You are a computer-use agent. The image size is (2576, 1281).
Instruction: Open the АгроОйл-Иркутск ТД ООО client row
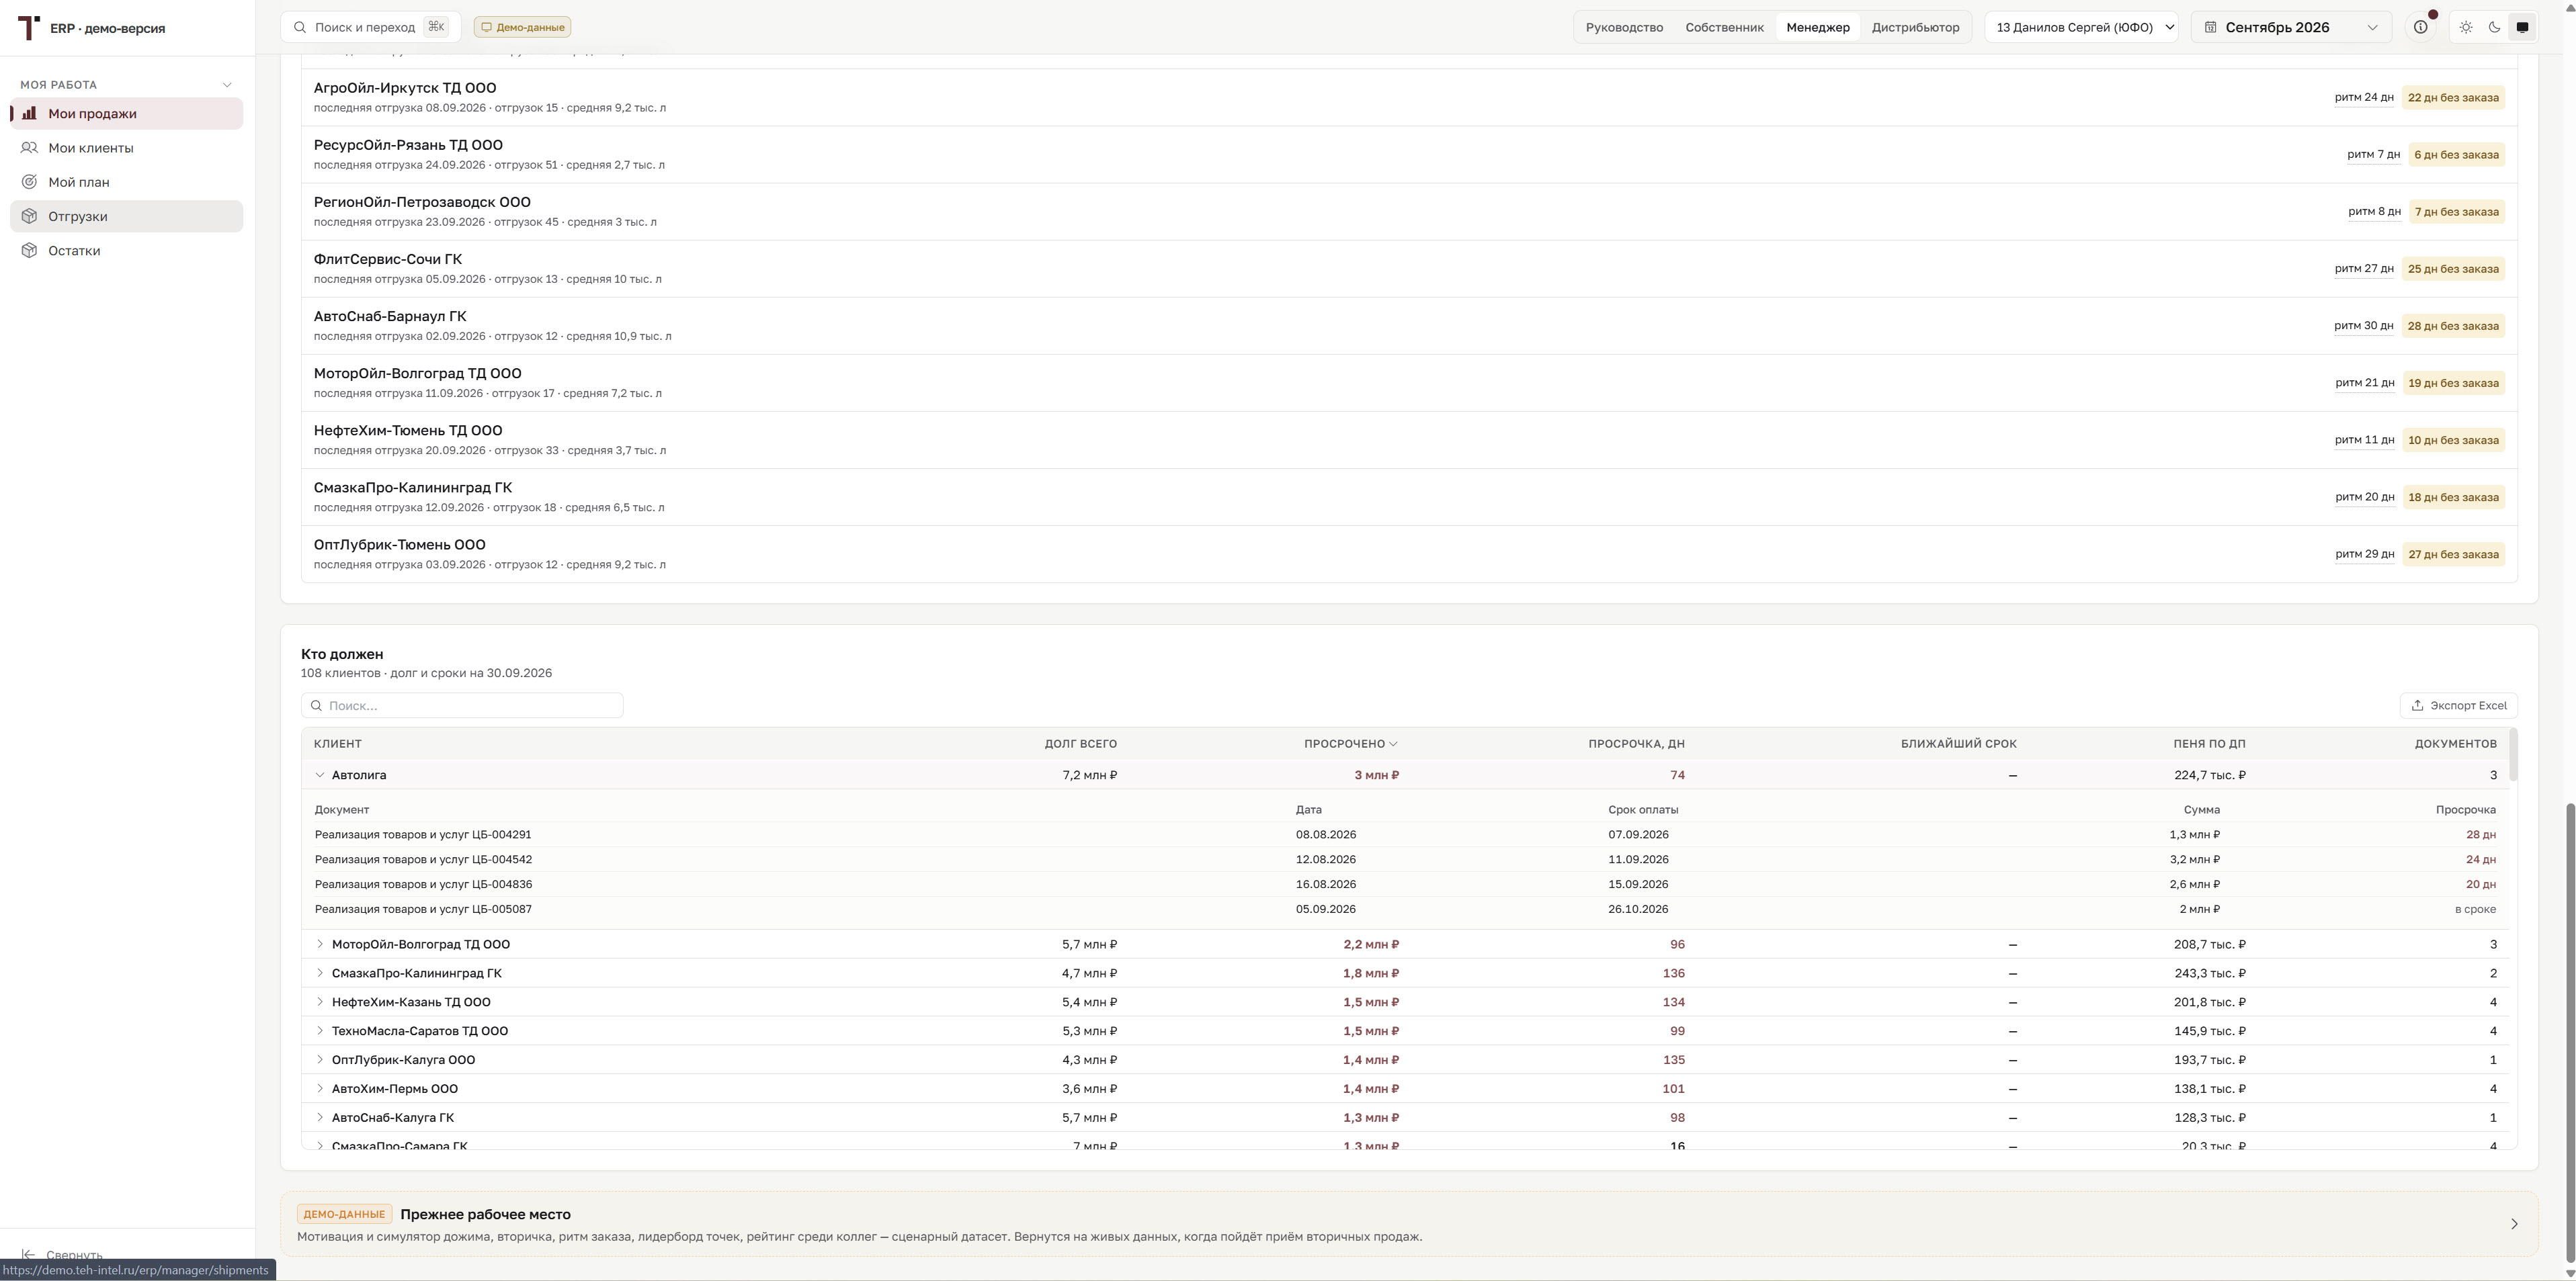point(1409,97)
